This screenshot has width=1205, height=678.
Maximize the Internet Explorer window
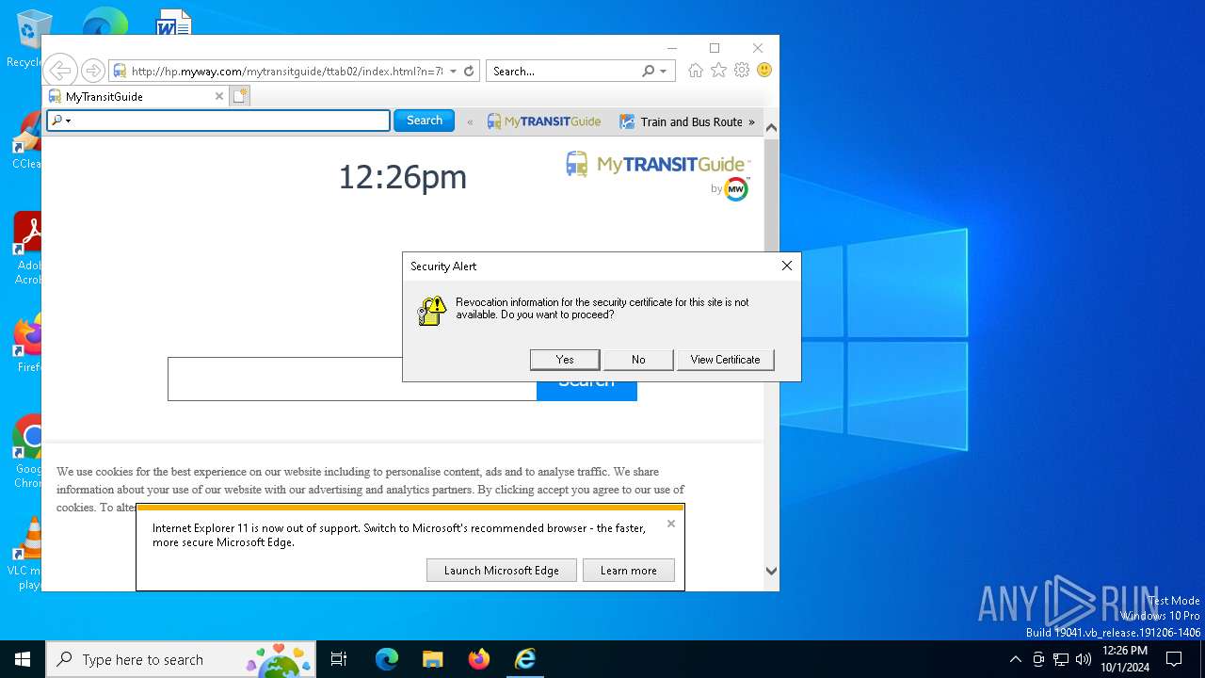pyautogui.click(x=715, y=48)
